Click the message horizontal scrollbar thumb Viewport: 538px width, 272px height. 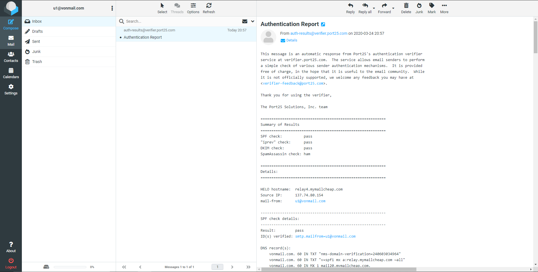(339, 269)
